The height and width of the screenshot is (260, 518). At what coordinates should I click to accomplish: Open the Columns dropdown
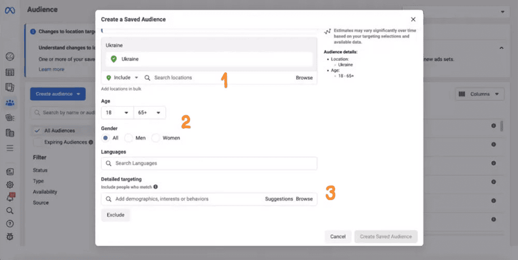click(480, 94)
